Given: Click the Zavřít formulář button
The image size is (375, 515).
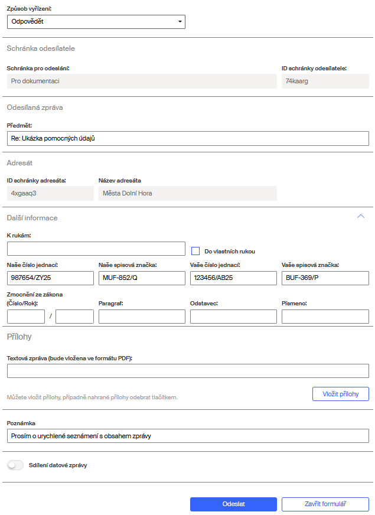Looking at the screenshot, I should pos(325,504).
